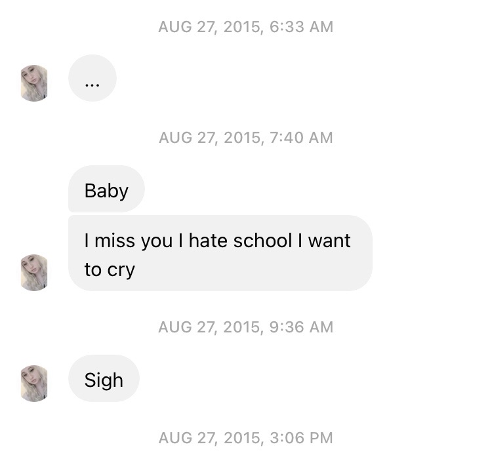Screen dimensions: 492x457
Task: Select the "Sigh" message bubble
Action: point(104,378)
